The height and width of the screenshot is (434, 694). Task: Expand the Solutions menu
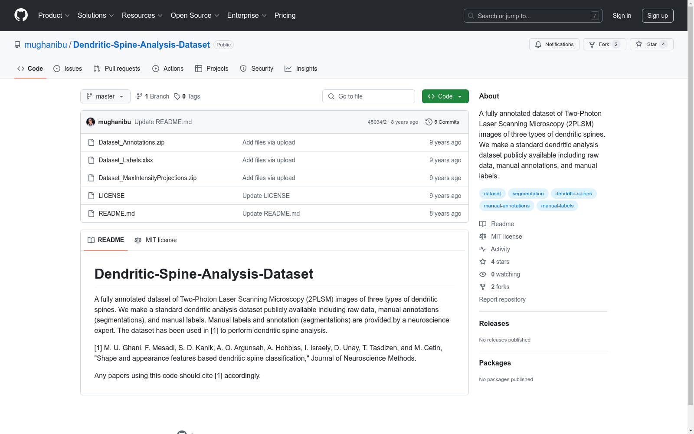tap(96, 15)
